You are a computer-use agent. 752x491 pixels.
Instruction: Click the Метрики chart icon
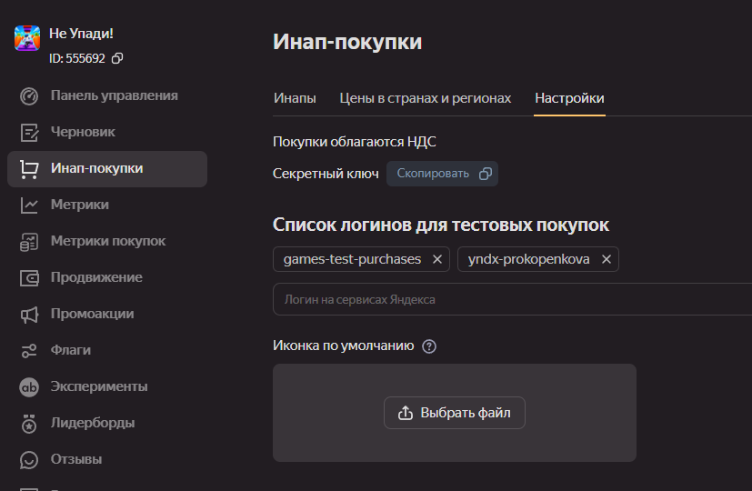click(29, 205)
